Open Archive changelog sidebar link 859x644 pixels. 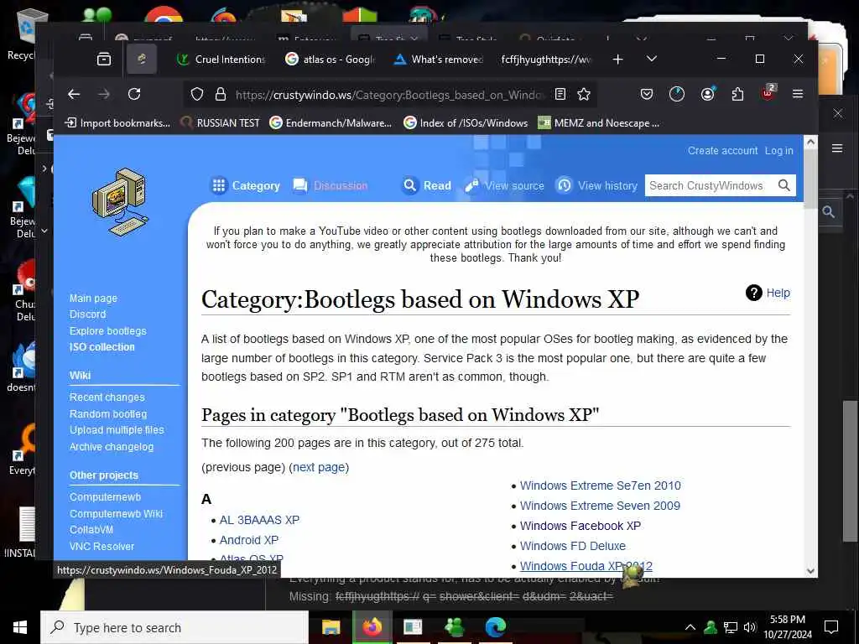112,447
